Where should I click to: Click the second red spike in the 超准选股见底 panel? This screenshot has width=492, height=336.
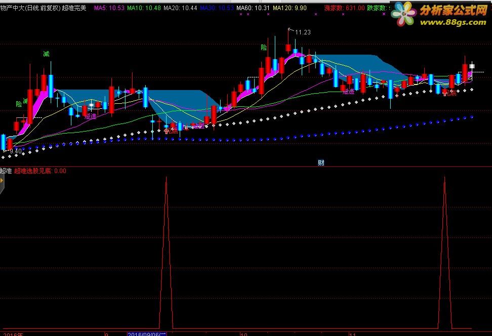[444, 253]
